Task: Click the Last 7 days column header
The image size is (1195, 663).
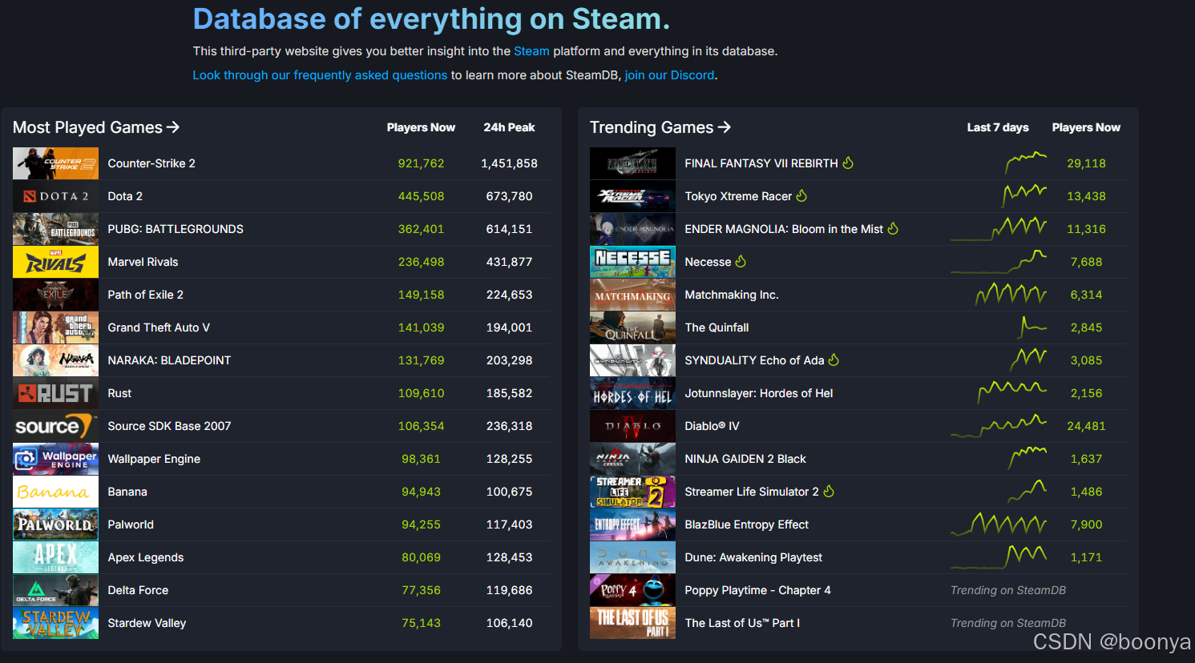Action: [998, 127]
